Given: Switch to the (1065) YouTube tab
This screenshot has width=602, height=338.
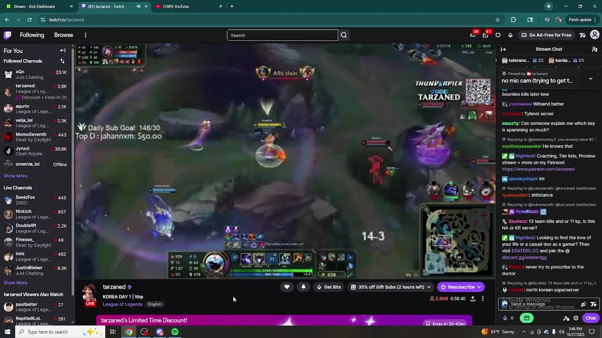Looking at the screenshot, I should click(188, 7).
